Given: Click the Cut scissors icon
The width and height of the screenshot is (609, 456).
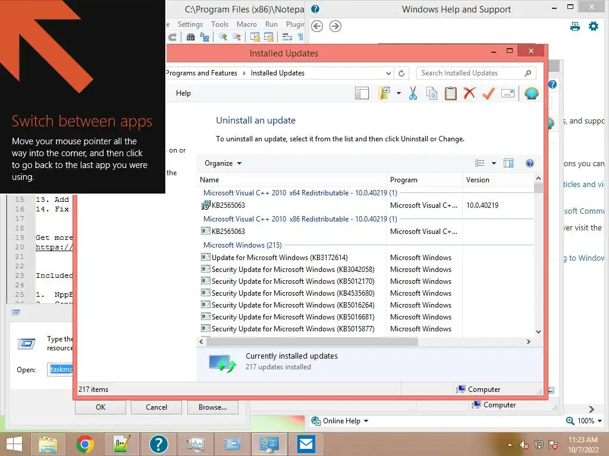Looking at the screenshot, I should point(413,93).
